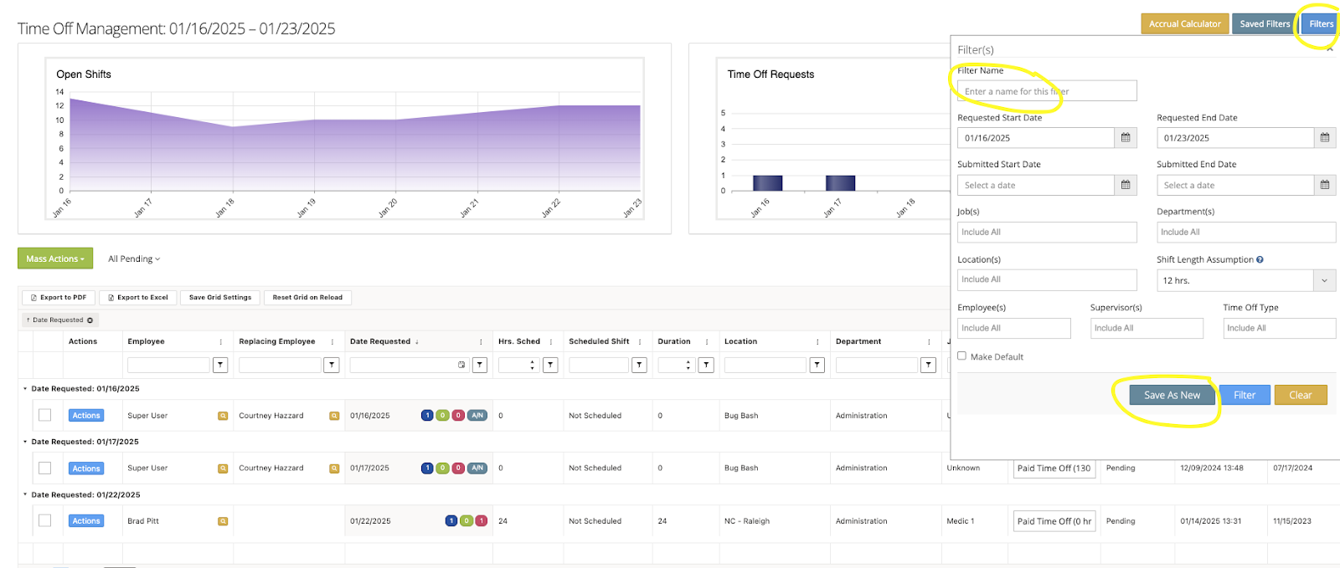Click the Employee column filter funnel icon
This screenshot has width=1340, height=568.
(x=220, y=365)
